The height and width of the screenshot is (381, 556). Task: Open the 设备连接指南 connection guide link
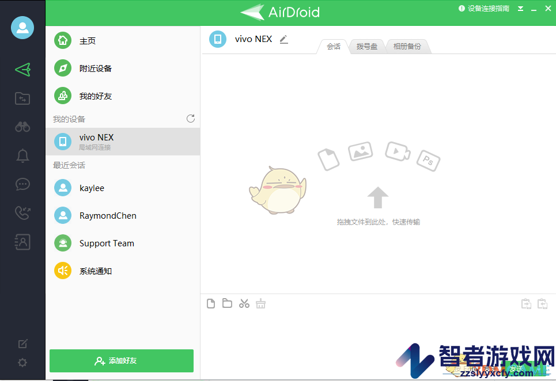pyautogui.click(x=484, y=9)
